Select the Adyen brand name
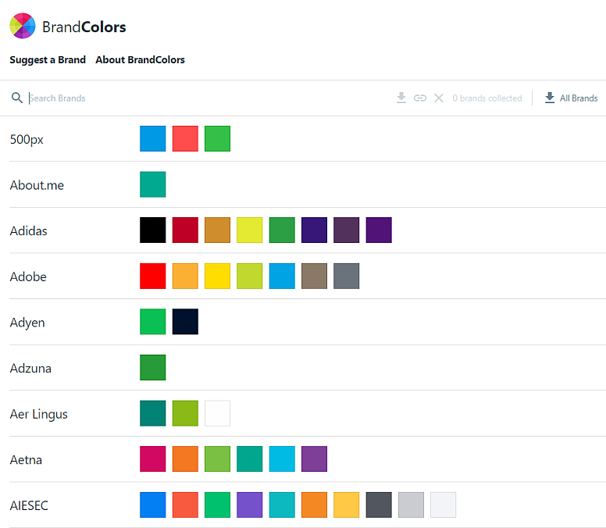Screen dimensions: 606x528 click(x=27, y=323)
